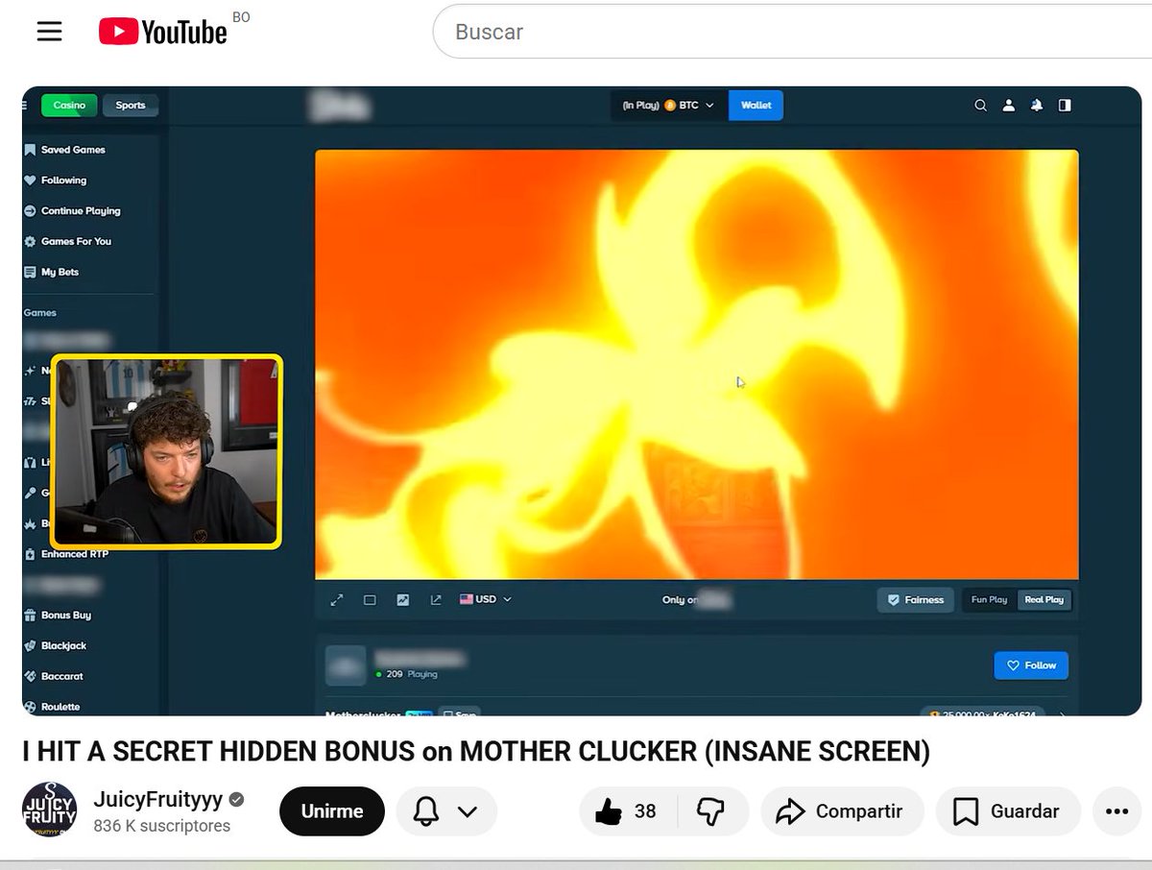The image size is (1152, 870).
Task: Like the video with thumbs up
Action: [626, 811]
